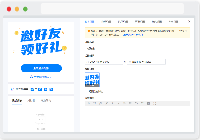
Task: Click the gift icon beside 查看我的奖品
Action: (31, 77)
